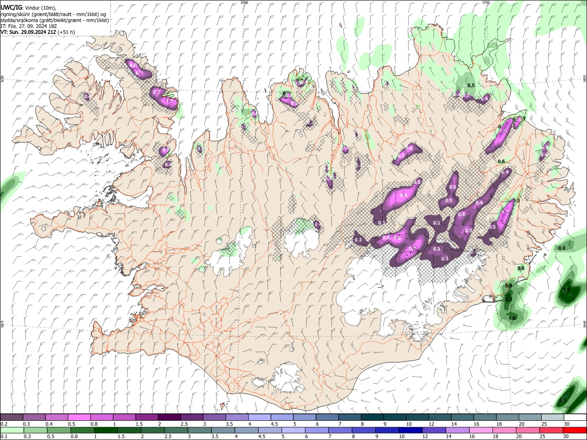
Task: Click the "rigning/skúrir" legend description line
Action: click(53, 14)
